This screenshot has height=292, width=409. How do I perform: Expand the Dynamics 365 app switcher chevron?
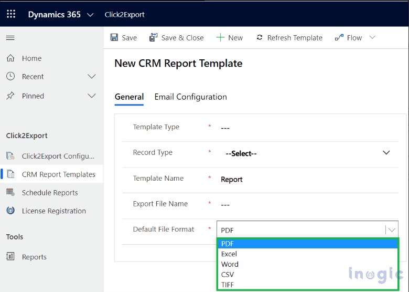(90, 15)
